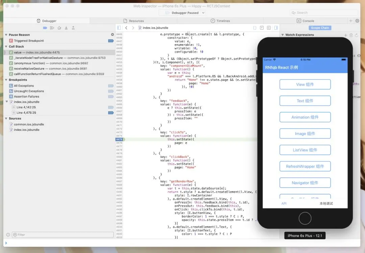Click the go-to arrow beside Pause Reason

pos(113,35)
